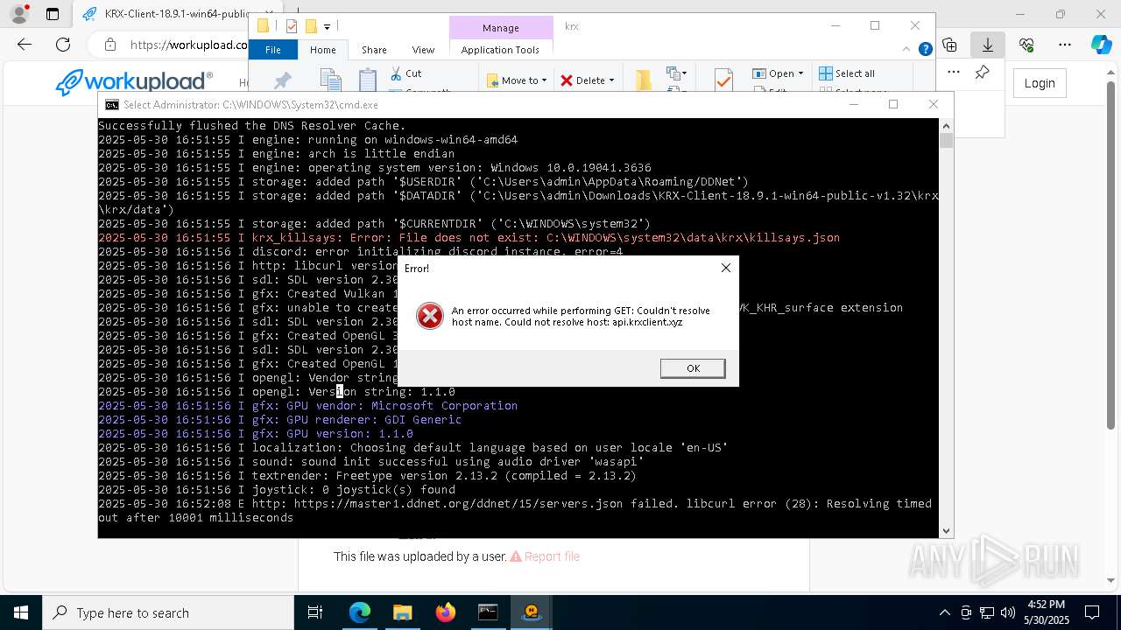Click Open dropdown in Explorer ribbon
The width and height of the screenshot is (1121, 630).
778,73
